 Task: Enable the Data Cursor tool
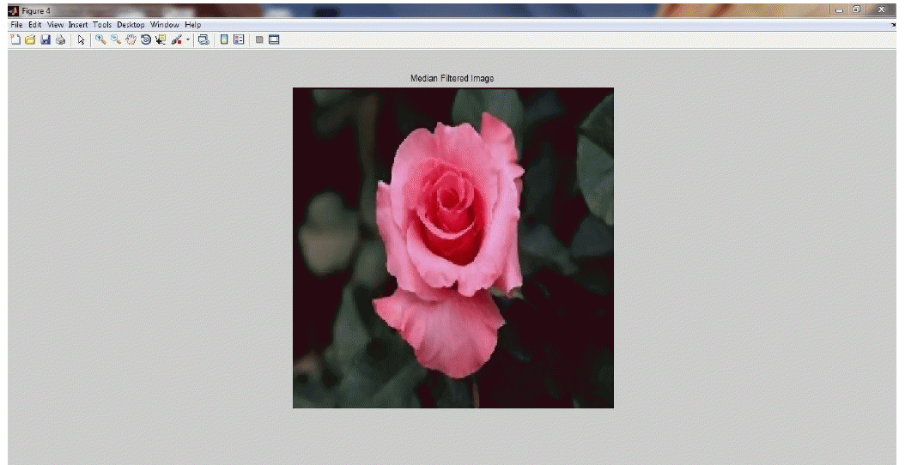(160, 39)
